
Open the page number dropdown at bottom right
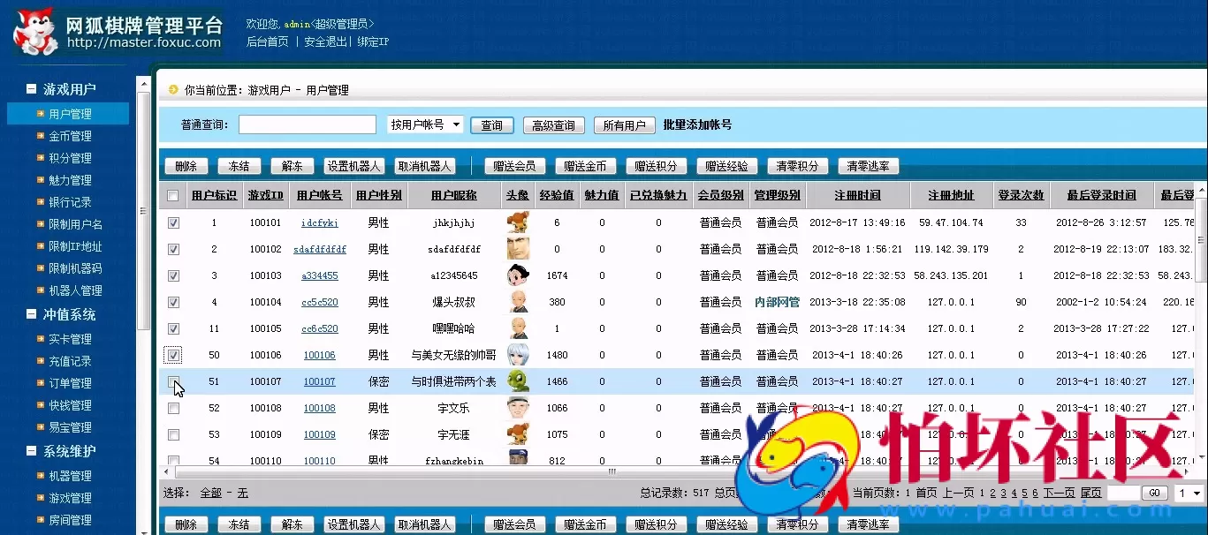(x=1185, y=493)
